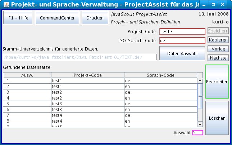Open the CommandCenter
232x145 pixels.
(x=57, y=18)
